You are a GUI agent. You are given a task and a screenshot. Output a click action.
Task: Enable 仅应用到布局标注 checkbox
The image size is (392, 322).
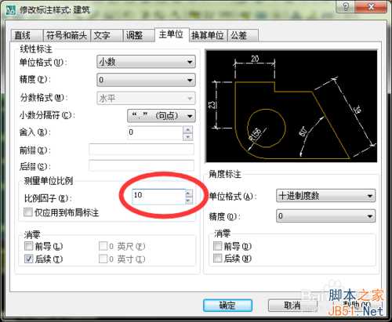click(28, 212)
